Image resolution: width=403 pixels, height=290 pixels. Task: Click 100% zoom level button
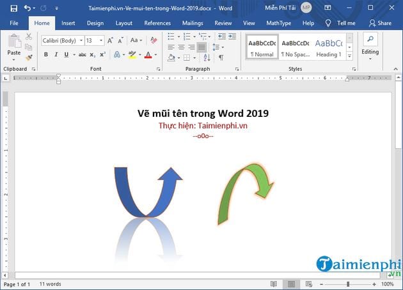(387, 284)
